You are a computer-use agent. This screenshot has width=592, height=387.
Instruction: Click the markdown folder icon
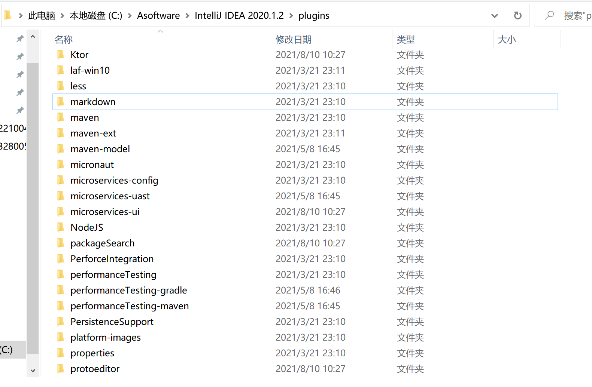pos(61,102)
